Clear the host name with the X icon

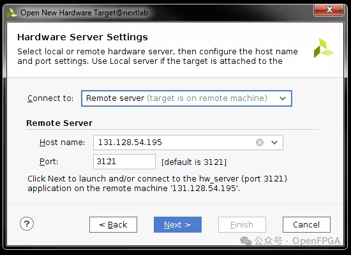coord(260,143)
